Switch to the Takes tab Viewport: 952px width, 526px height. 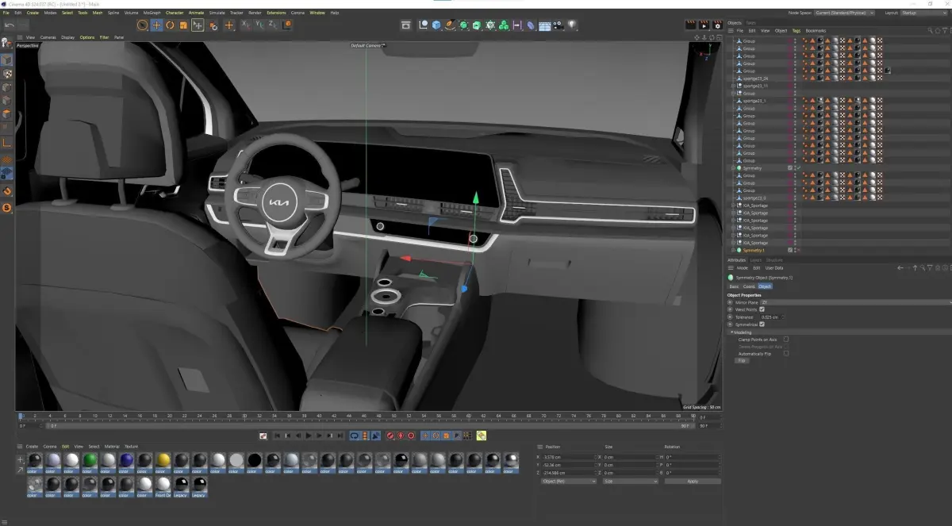[750, 22]
